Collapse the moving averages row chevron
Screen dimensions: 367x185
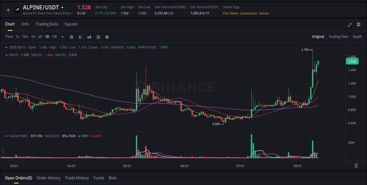point(6,55)
